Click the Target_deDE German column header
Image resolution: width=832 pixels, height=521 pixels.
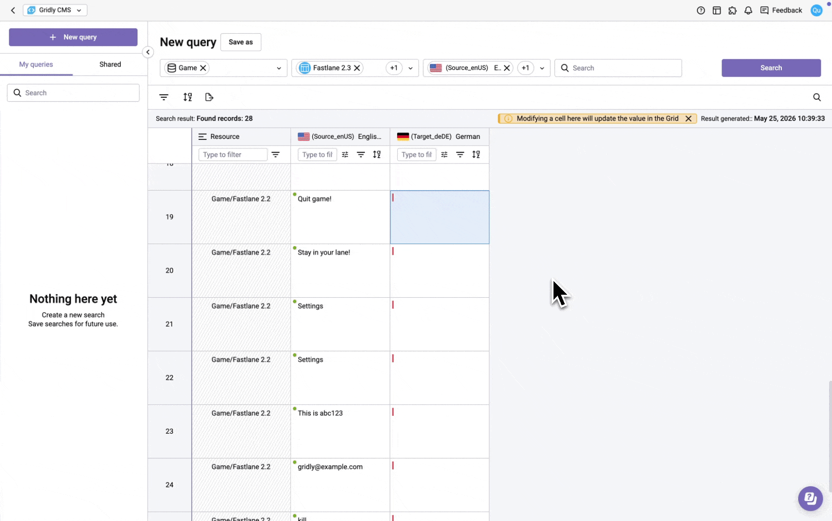440,137
